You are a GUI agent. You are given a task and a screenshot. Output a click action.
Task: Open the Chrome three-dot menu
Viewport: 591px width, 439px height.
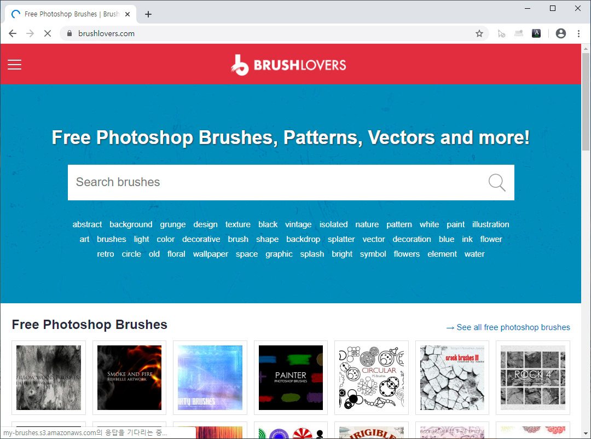click(578, 33)
